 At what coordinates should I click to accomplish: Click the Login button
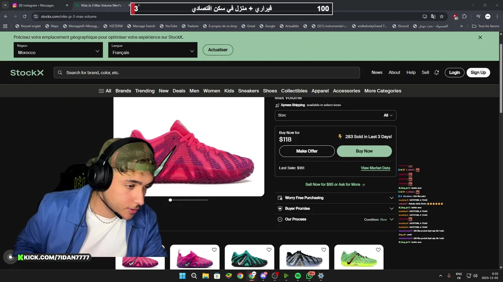coord(455,72)
